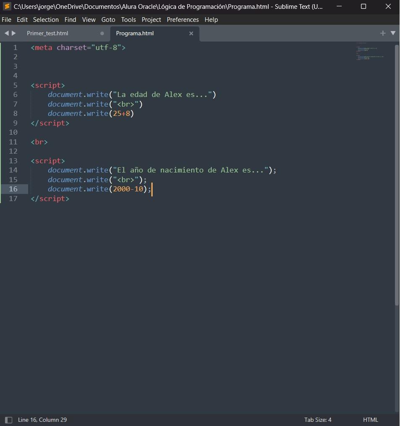The image size is (400, 426).
Task: Click the left tab navigation arrow
Action: point(7,33)
